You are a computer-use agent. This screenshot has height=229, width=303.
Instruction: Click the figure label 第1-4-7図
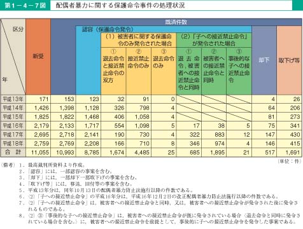point(25,5)
